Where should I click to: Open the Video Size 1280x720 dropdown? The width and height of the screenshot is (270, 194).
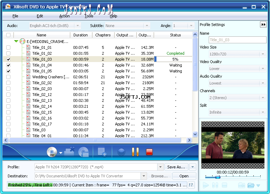pos(263,54)
